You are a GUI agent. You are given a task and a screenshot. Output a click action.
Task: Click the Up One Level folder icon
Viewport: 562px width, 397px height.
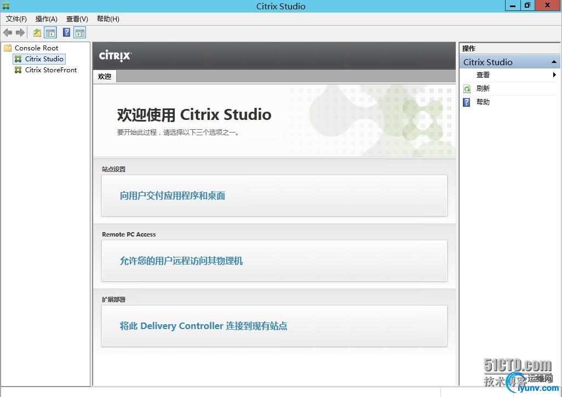(37, 33)
